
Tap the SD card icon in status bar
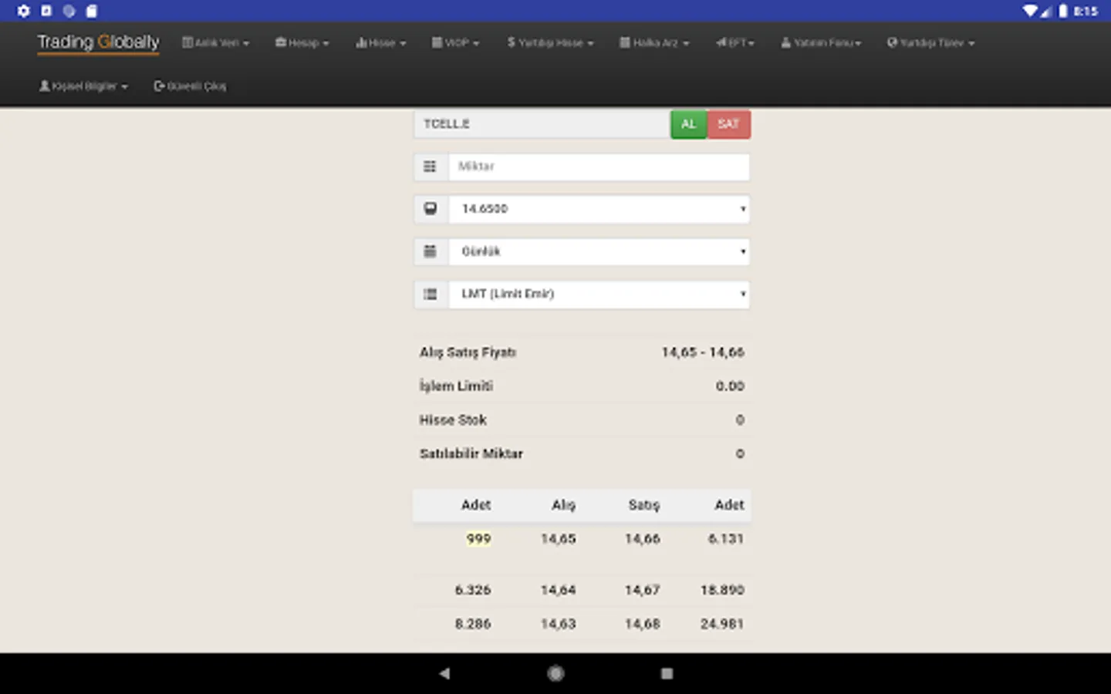coord(92,11)
